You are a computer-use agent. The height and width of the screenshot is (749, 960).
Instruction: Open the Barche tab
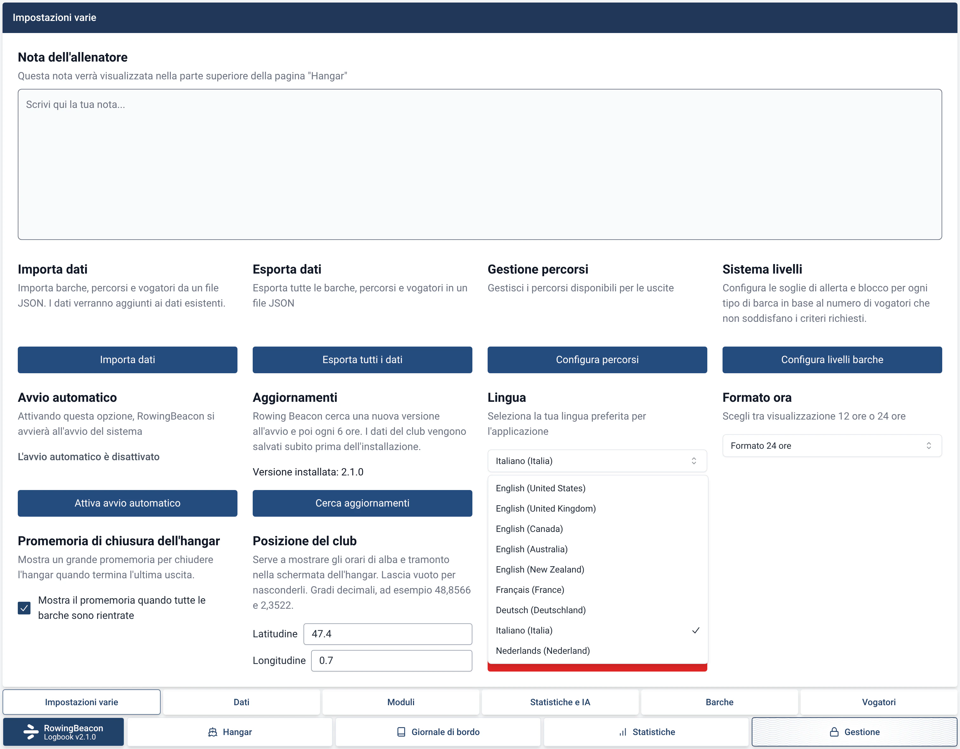pyautogui.click(x=720, y=702)
